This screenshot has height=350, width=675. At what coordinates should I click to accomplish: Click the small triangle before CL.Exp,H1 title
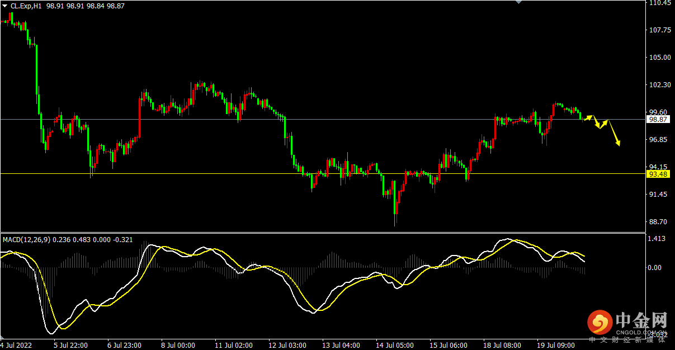pos(5,5)
